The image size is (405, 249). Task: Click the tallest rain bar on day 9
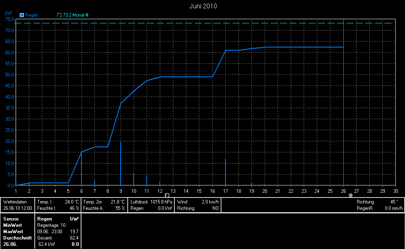click(x=121, y=163)
